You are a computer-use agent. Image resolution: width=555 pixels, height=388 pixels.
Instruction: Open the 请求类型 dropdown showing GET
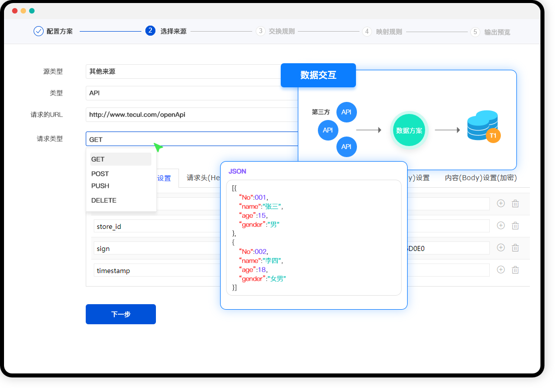[x=192, y=139]
